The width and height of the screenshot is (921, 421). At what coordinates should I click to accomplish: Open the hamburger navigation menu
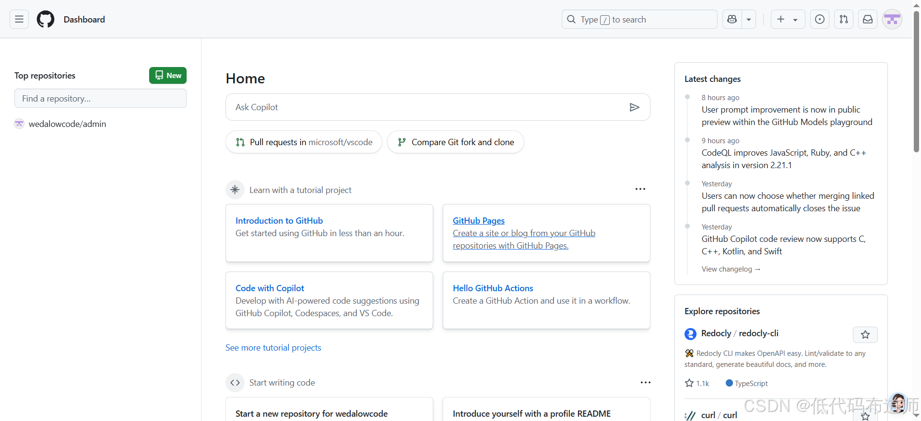[x=19, y=19]
